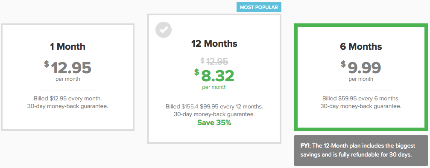The image size is (430, 168).
Task: Click the crossed-out $12.95 price
Action: (214, 61)
